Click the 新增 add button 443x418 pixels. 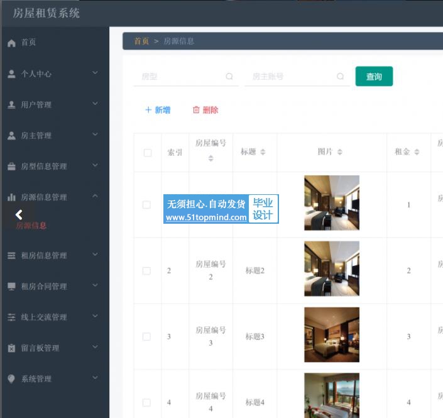158,110
